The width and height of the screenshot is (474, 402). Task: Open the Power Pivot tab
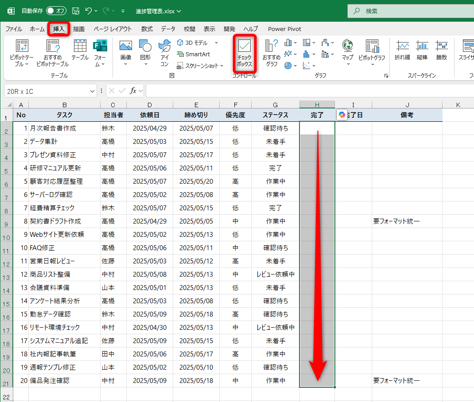[x=284, y=29]
